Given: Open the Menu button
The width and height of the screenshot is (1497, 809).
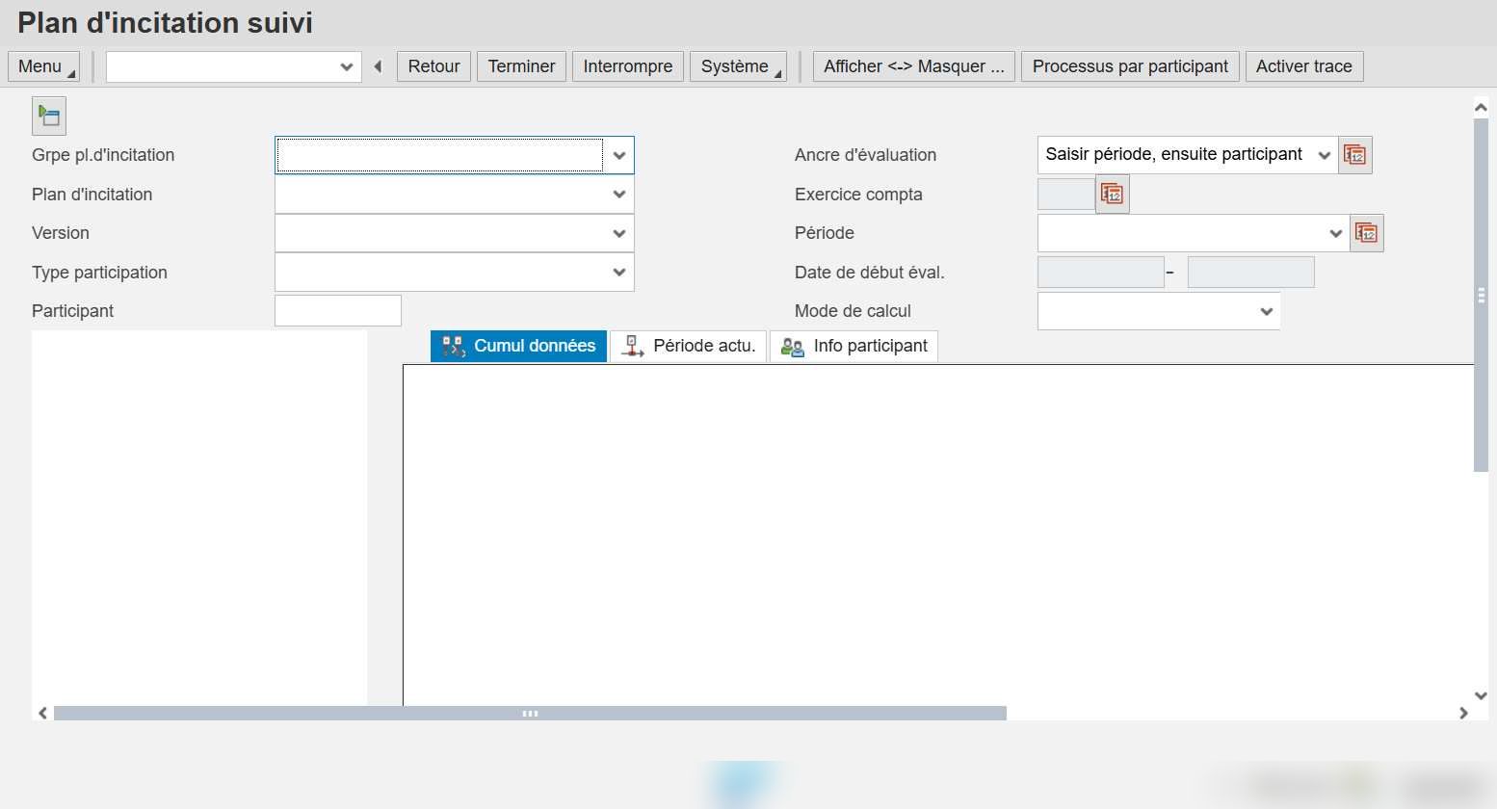Looking at the screenshot, I should (43, 66).
